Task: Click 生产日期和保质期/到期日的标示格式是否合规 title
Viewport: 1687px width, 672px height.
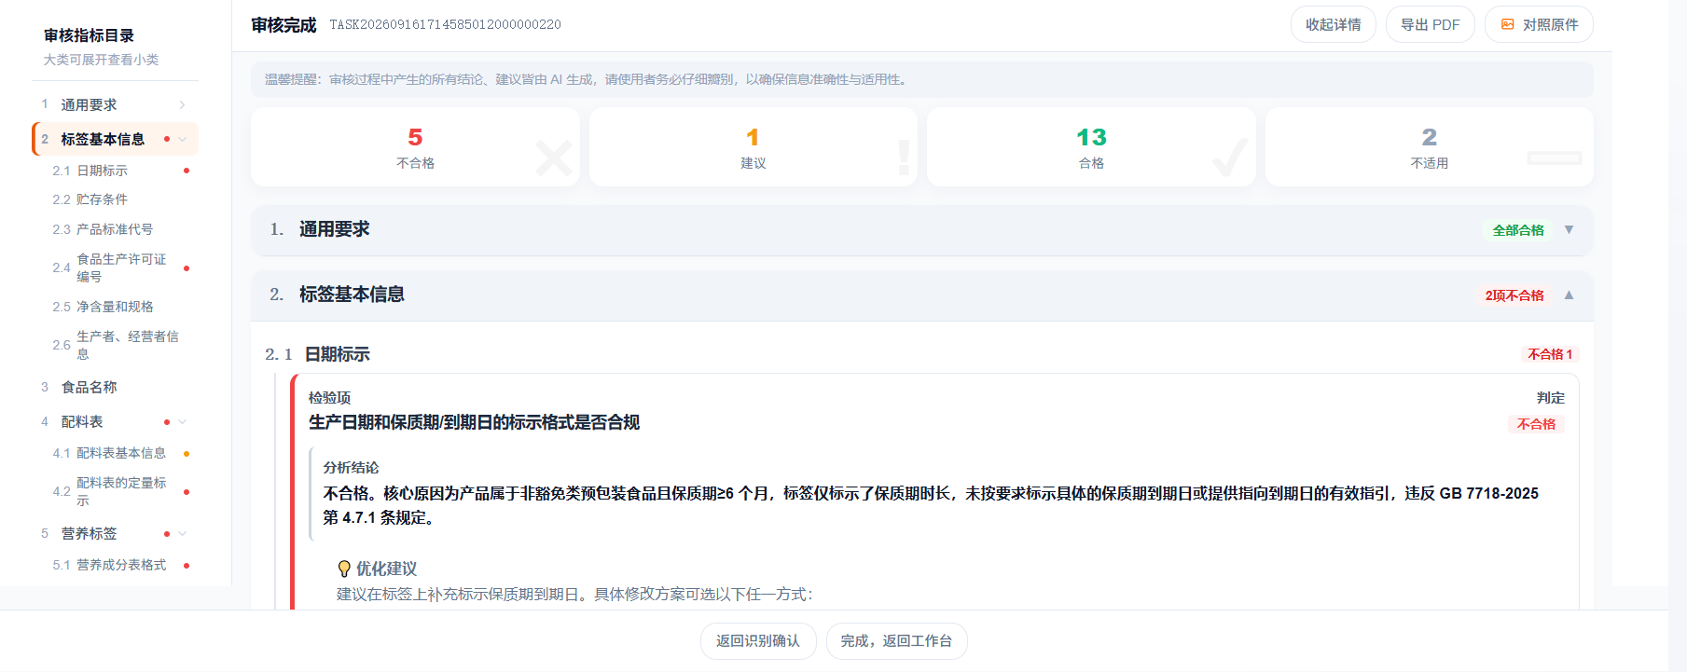Action: (474, 422)
